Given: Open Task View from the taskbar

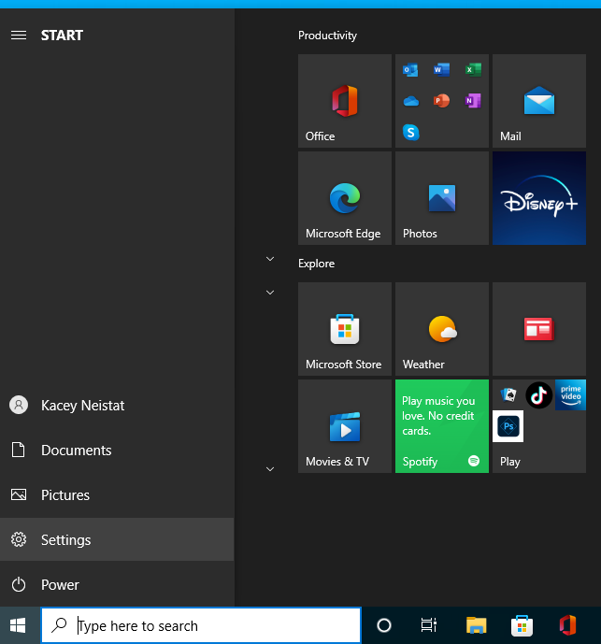Looking at the screenshot, I should (429, 625).
